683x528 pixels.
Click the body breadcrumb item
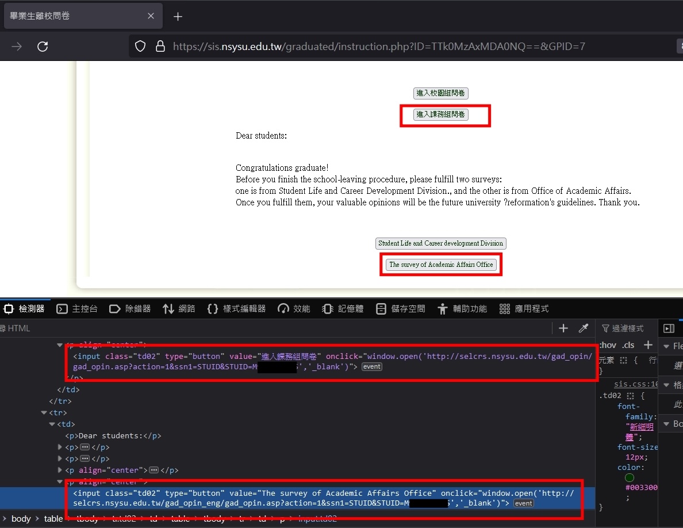tap(21, 518)
